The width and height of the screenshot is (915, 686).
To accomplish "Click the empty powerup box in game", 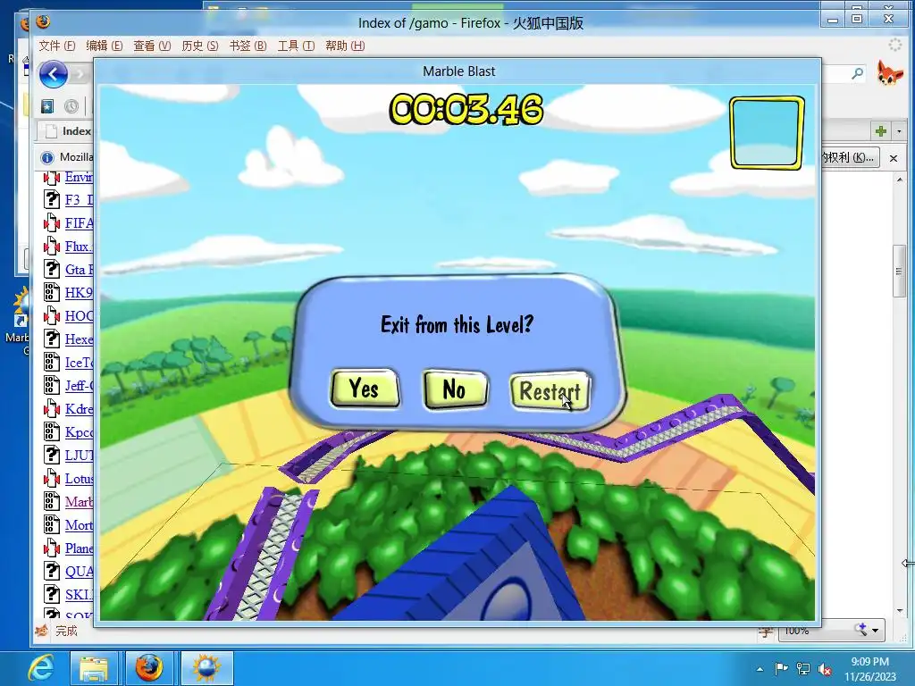I will (x=767, y=133).
